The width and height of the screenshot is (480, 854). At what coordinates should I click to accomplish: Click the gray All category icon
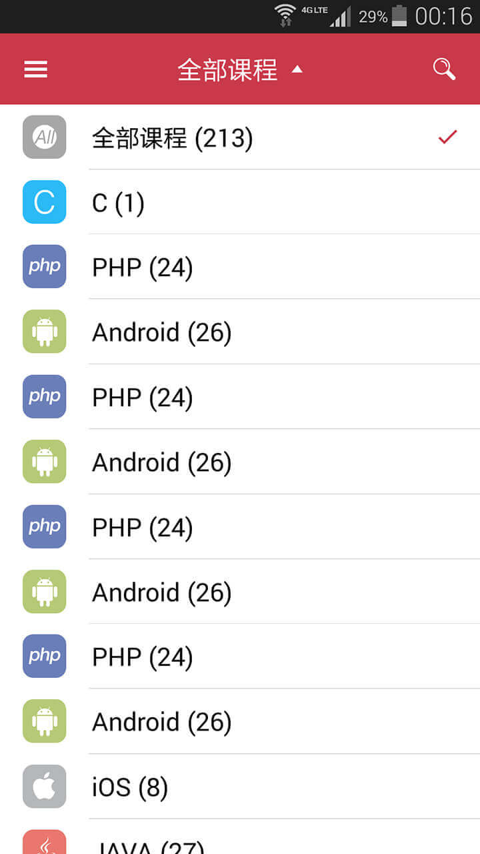pyautogui.click(x=45, y=137)
